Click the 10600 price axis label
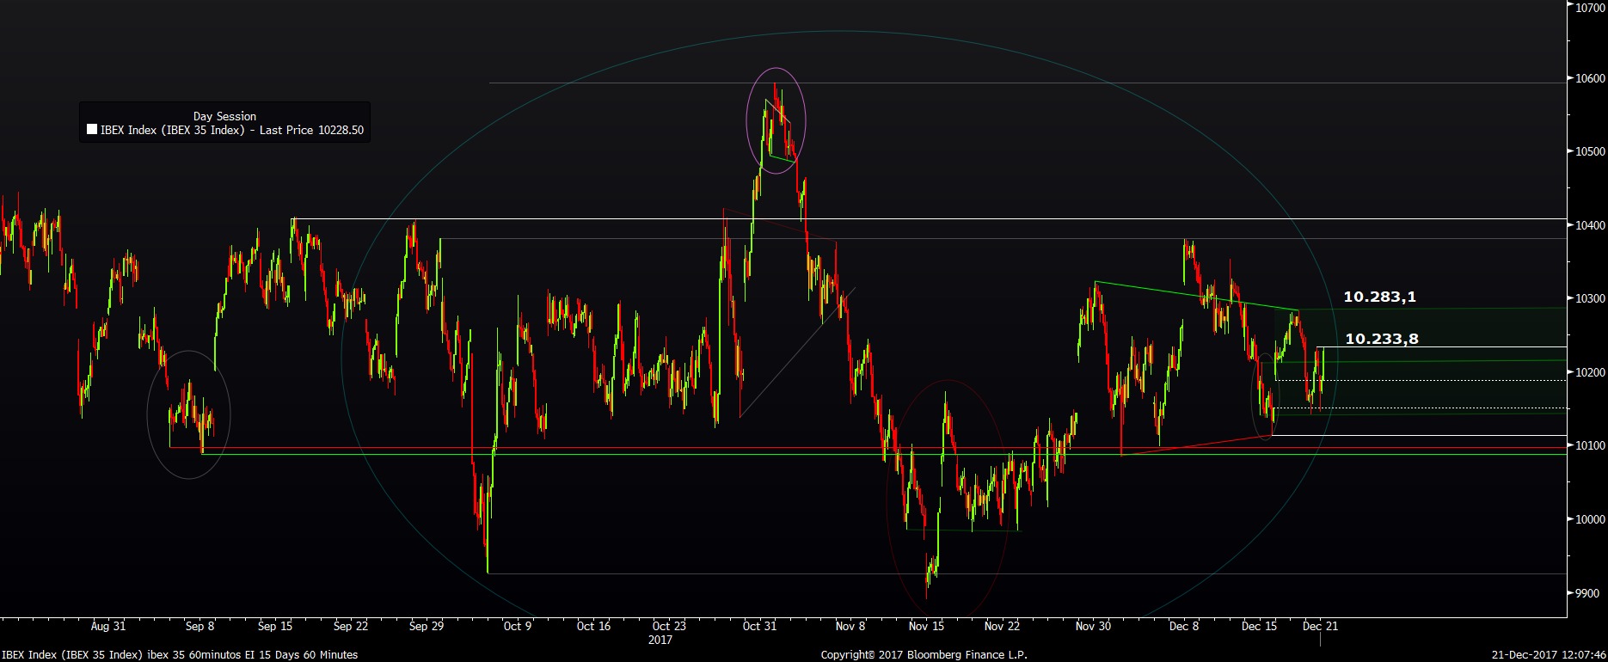1608x662 pixels. (x=1590, y=78)
